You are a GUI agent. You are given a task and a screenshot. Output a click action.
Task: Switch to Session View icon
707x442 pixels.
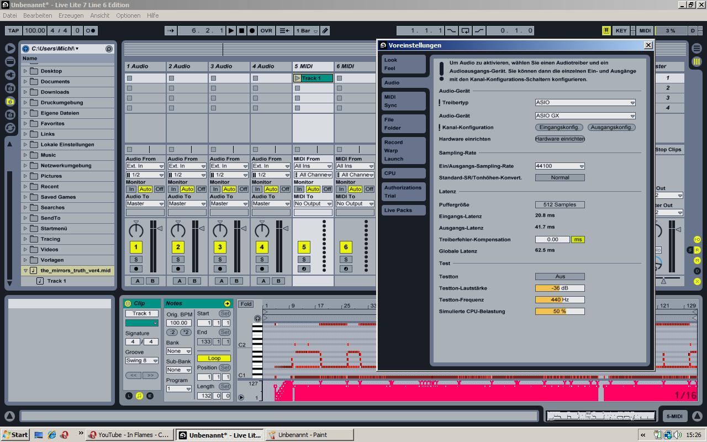click(697, 61)
